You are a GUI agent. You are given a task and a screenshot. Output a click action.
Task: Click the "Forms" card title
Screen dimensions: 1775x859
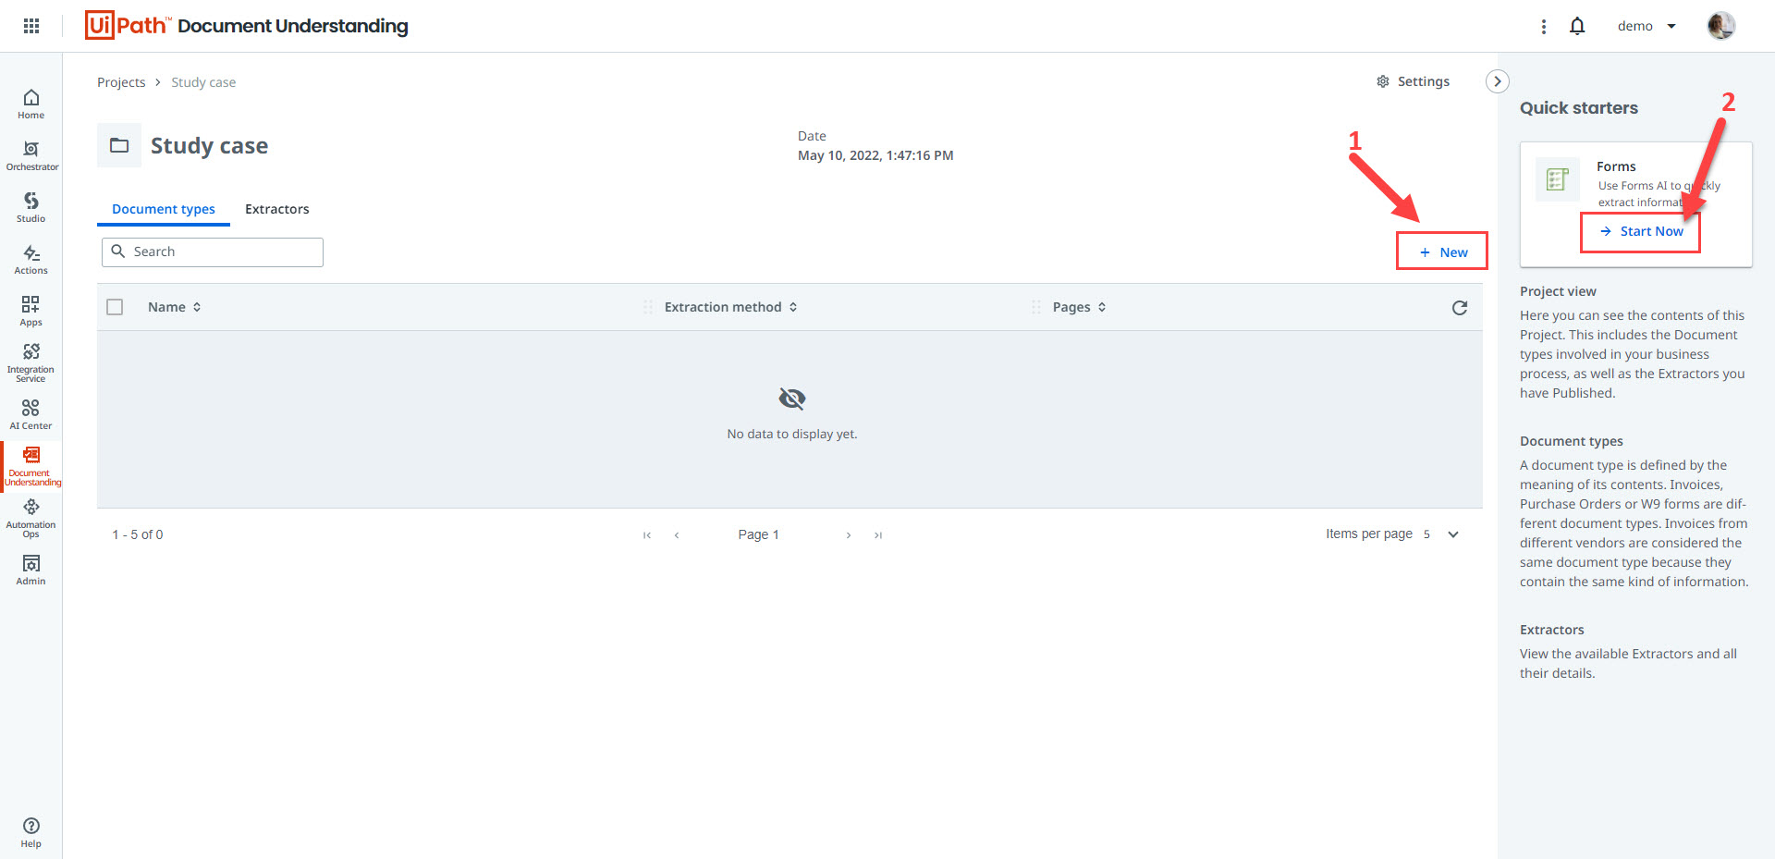[x=1616, y=166]
